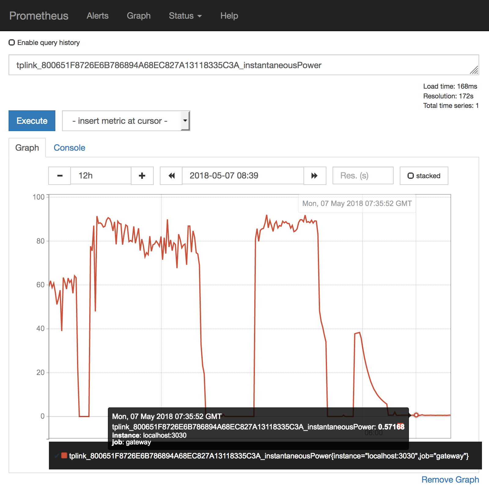Advance graph end time with double-right arrow
This screenshot has width=489, height=489.
[x=314, y=176]
